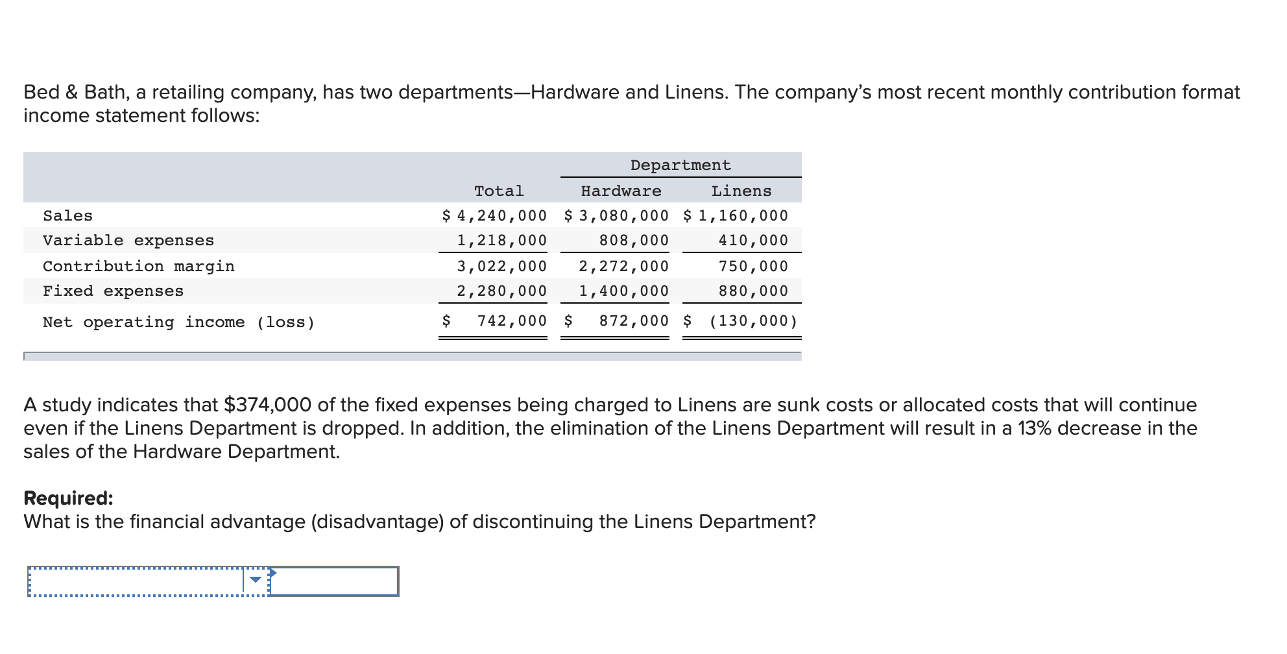Image resolution: width=1287 pixels, height=654 pixels.
Task: Click the financial advantage (disadvantage) question text
Action: 420,522
